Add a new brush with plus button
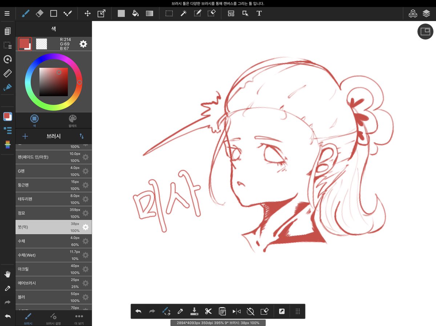436x326 pixels. click(25, 136)
